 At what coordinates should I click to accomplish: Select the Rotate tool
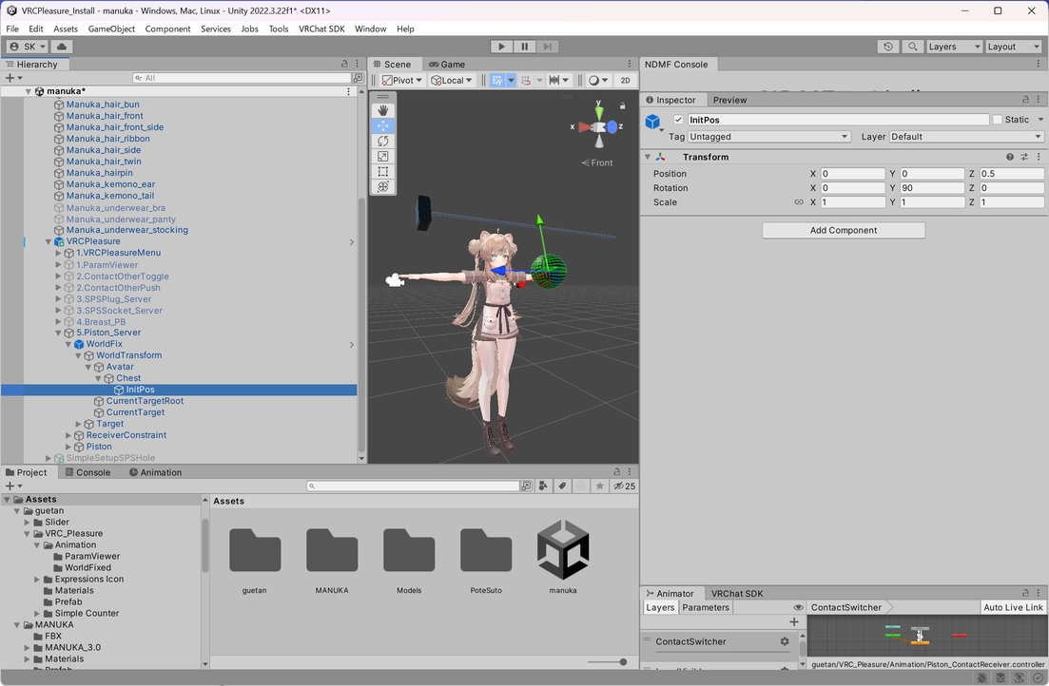382,141
